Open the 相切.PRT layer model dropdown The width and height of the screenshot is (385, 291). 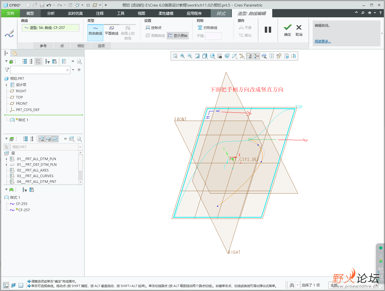click(x=80, y=147)
